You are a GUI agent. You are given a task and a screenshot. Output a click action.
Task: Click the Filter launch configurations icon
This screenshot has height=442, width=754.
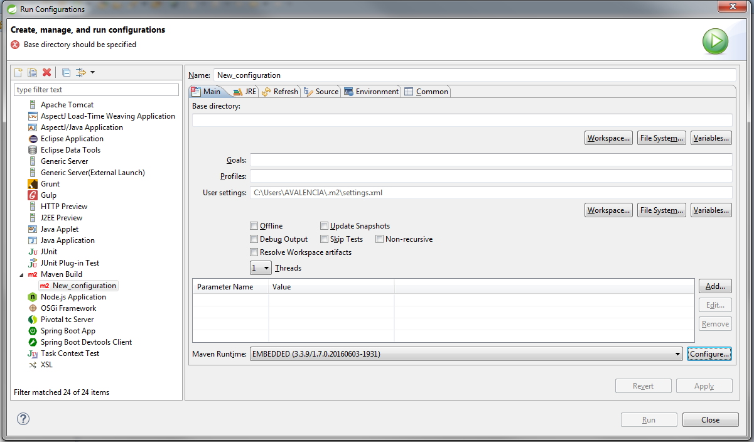(81, 73)
